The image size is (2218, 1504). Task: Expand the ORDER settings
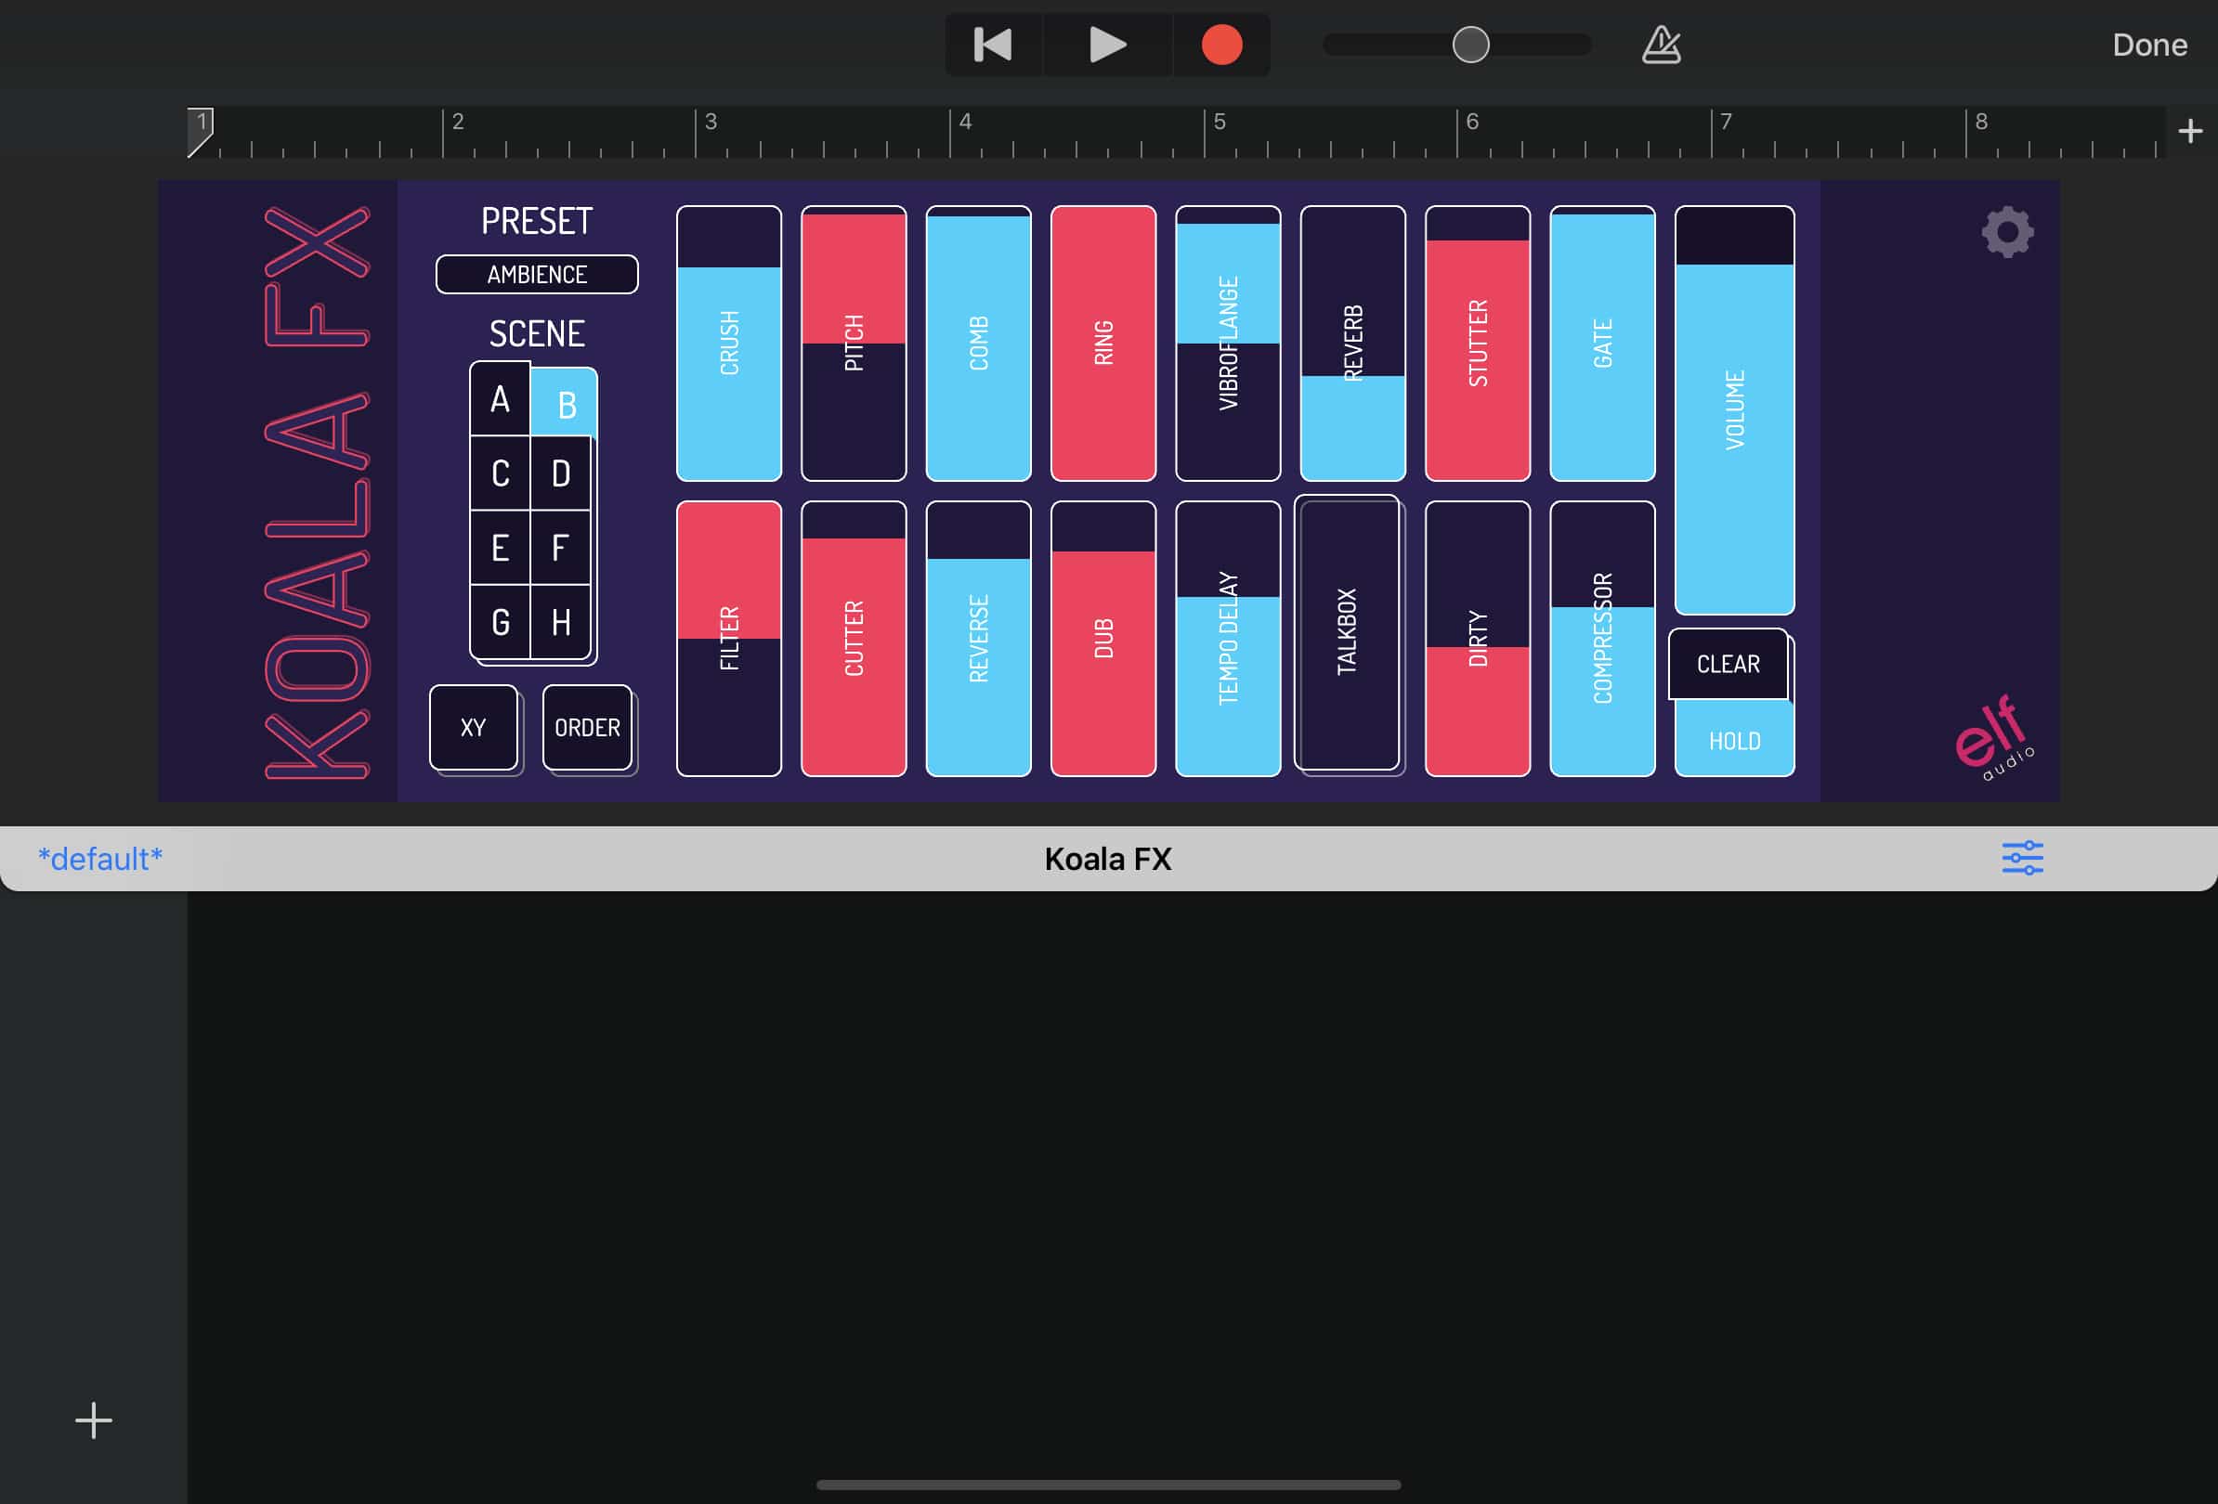click(x=586, y=725)
